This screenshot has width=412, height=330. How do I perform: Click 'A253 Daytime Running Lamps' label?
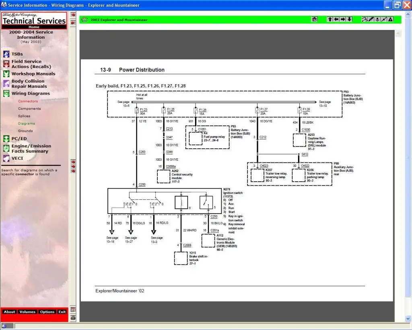pyautogui.click(x=317, y=142)
